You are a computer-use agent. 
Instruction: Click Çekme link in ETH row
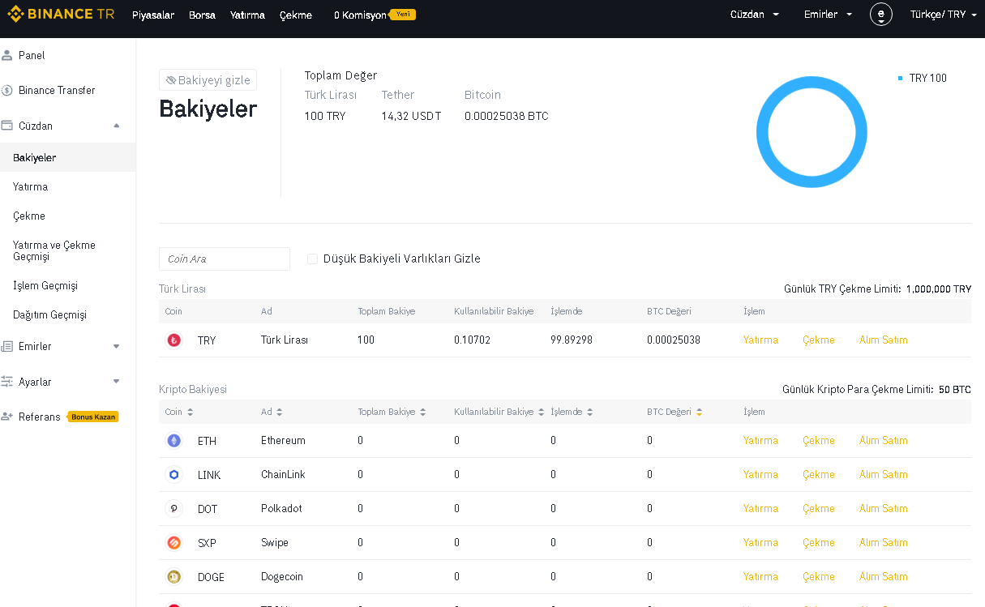click(x=819, y=441)
